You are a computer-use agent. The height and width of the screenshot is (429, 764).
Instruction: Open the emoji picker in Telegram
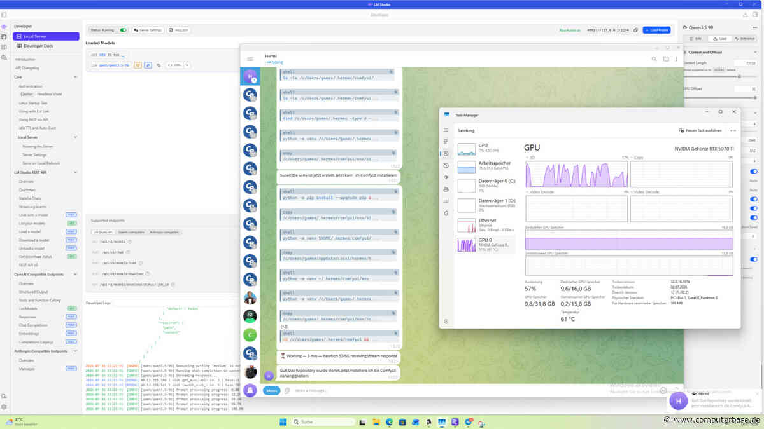(663, 390)
